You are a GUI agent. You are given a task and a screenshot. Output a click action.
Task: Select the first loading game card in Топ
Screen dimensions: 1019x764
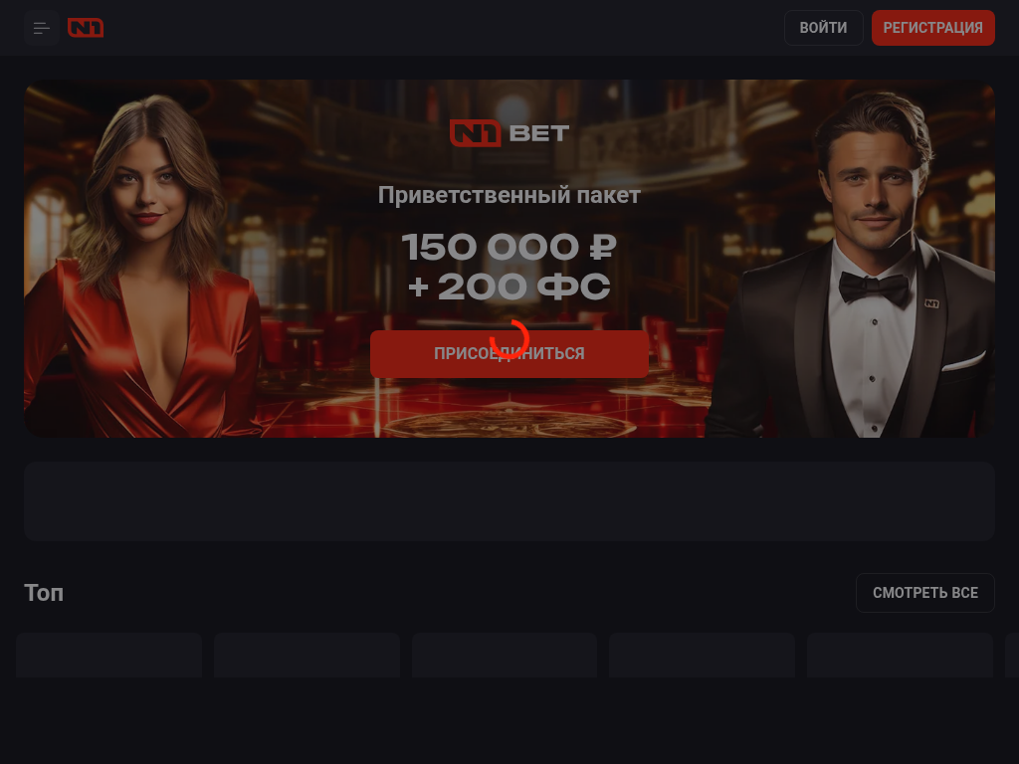[x=108, y=655]
